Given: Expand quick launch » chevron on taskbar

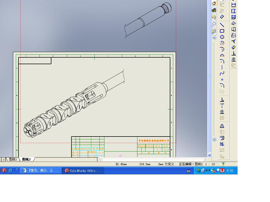Looking at the screenshot, I should (x=17, y=169).
